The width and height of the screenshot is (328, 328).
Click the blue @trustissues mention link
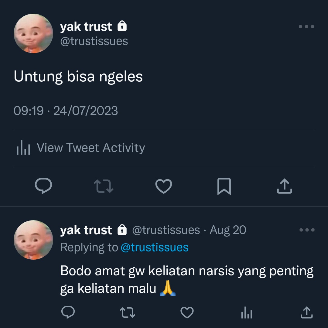coord(155,248)
